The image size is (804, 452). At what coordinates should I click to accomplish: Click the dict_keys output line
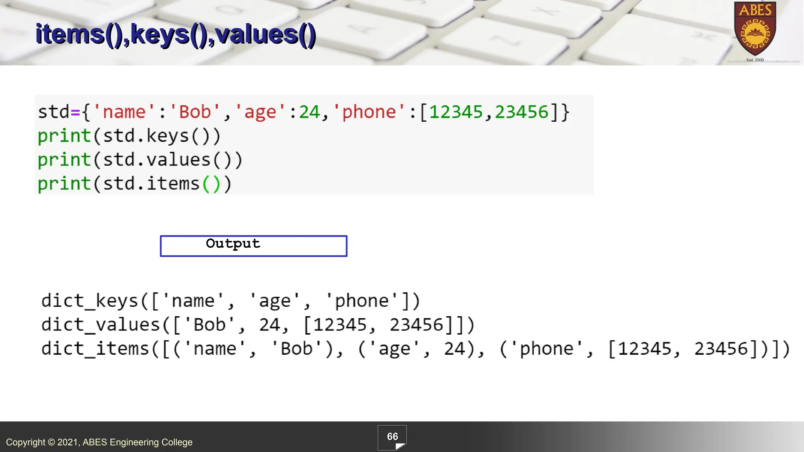[231, 301]
